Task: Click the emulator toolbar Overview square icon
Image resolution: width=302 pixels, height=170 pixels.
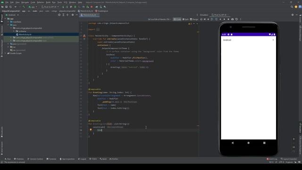Action: point(228,19)
